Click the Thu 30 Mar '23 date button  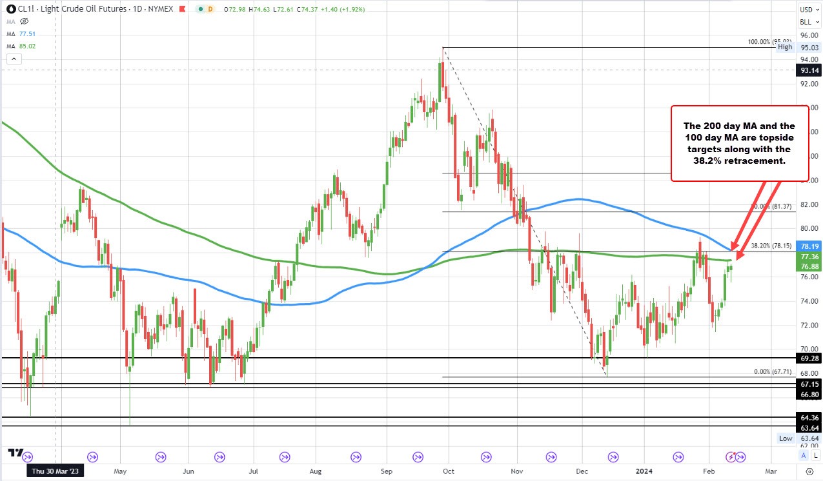point(55,471)
